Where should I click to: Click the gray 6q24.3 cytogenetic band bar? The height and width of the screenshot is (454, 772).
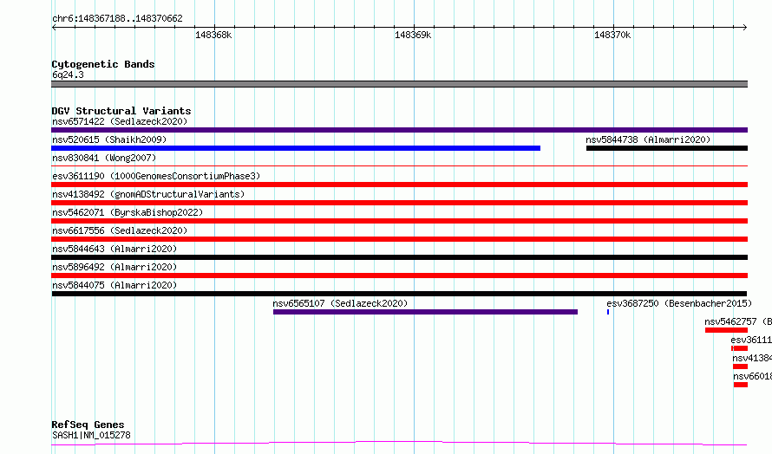click(x=399, y=84)
